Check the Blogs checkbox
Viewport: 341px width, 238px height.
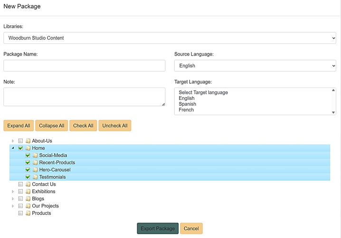[x=20, y=199]
